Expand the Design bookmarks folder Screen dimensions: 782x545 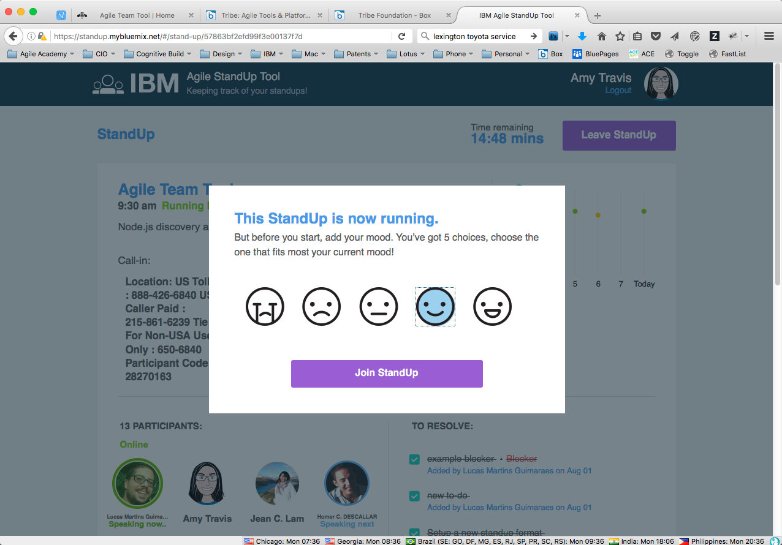click(x=221, y=54)
